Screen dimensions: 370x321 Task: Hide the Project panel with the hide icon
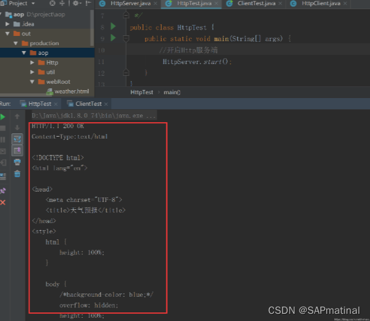pos(88,3)
